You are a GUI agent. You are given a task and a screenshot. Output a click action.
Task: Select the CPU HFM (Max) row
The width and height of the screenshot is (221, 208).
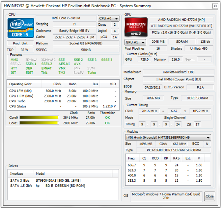(63, 96)
